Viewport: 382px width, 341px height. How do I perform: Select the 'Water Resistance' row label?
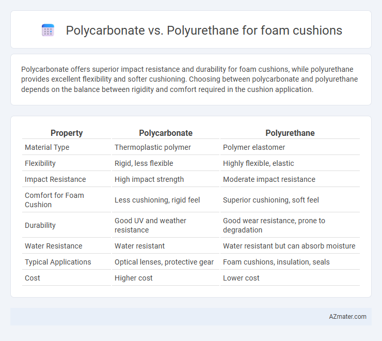(53, 246)
